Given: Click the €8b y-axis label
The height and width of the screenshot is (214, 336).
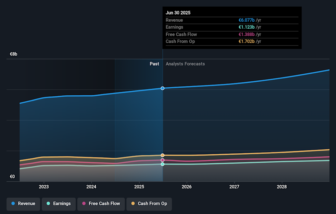Looking at the screenshot, I should pos(14,54).
